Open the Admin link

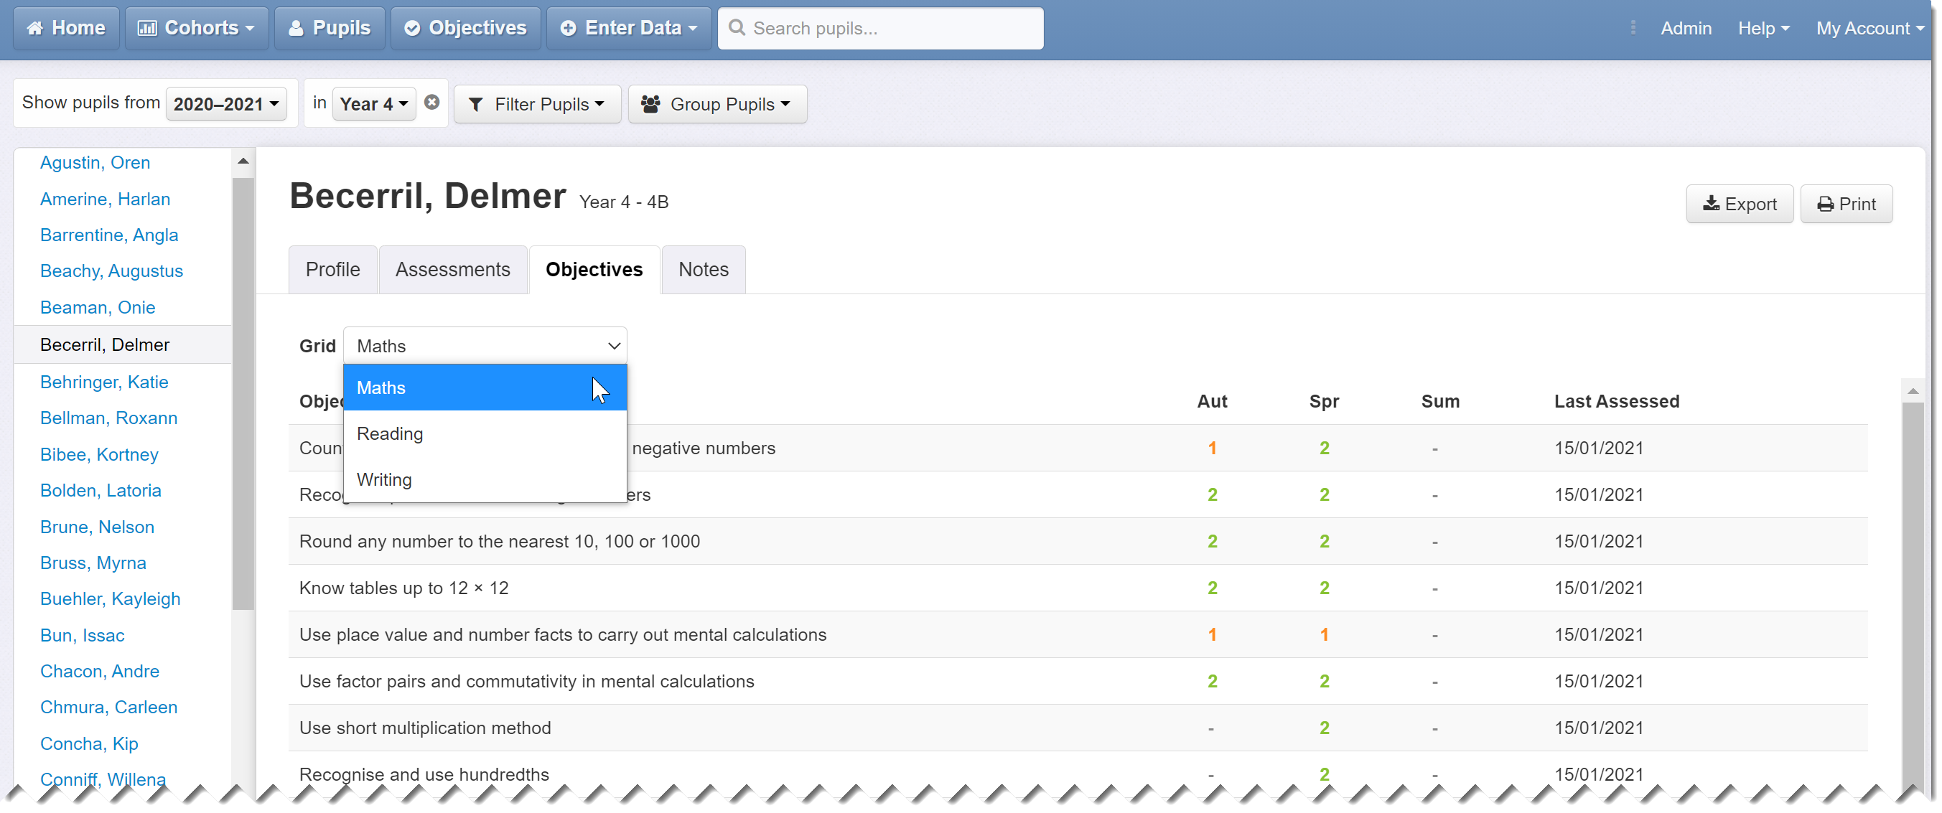(1686, 28)
